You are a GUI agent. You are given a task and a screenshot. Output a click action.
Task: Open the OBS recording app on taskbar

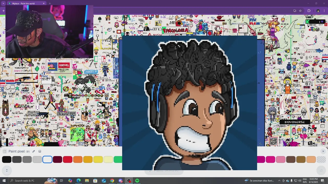coord(129,181)
